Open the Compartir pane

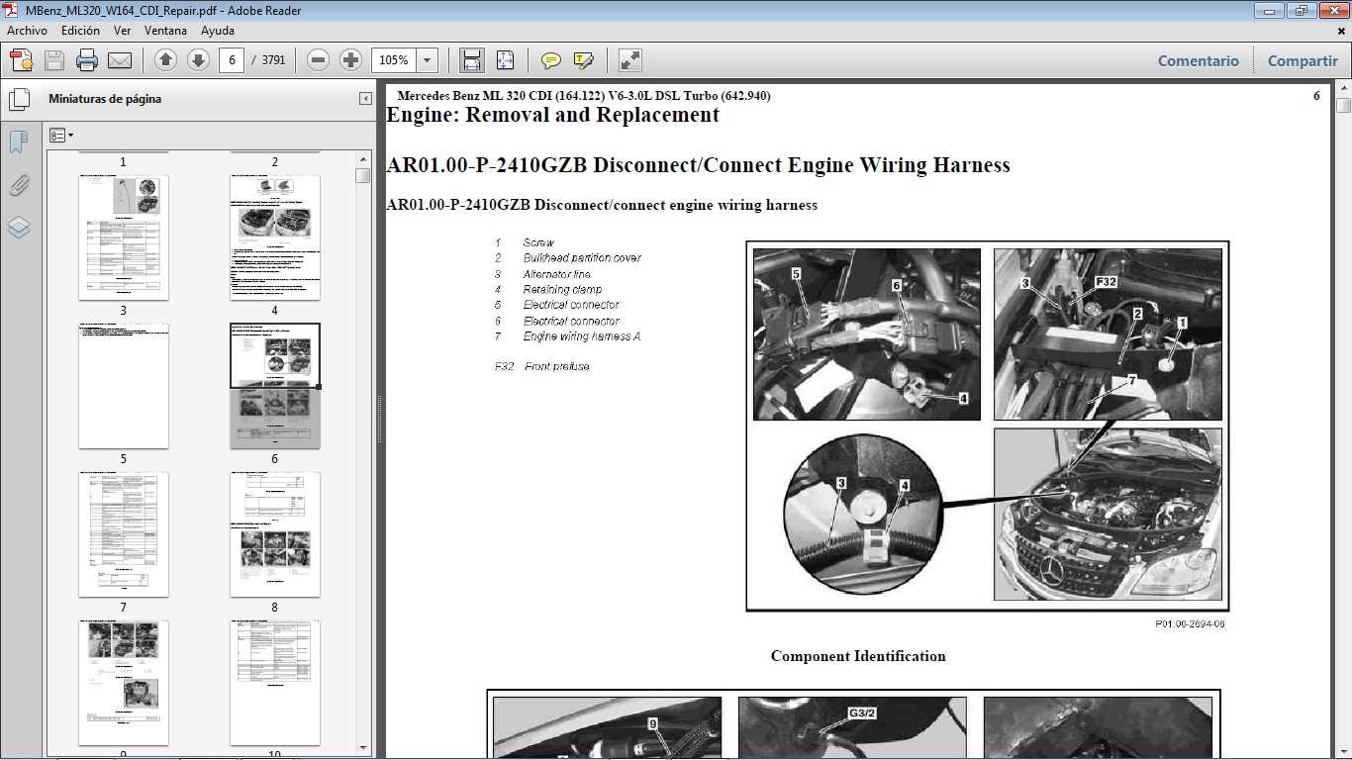1303,60
